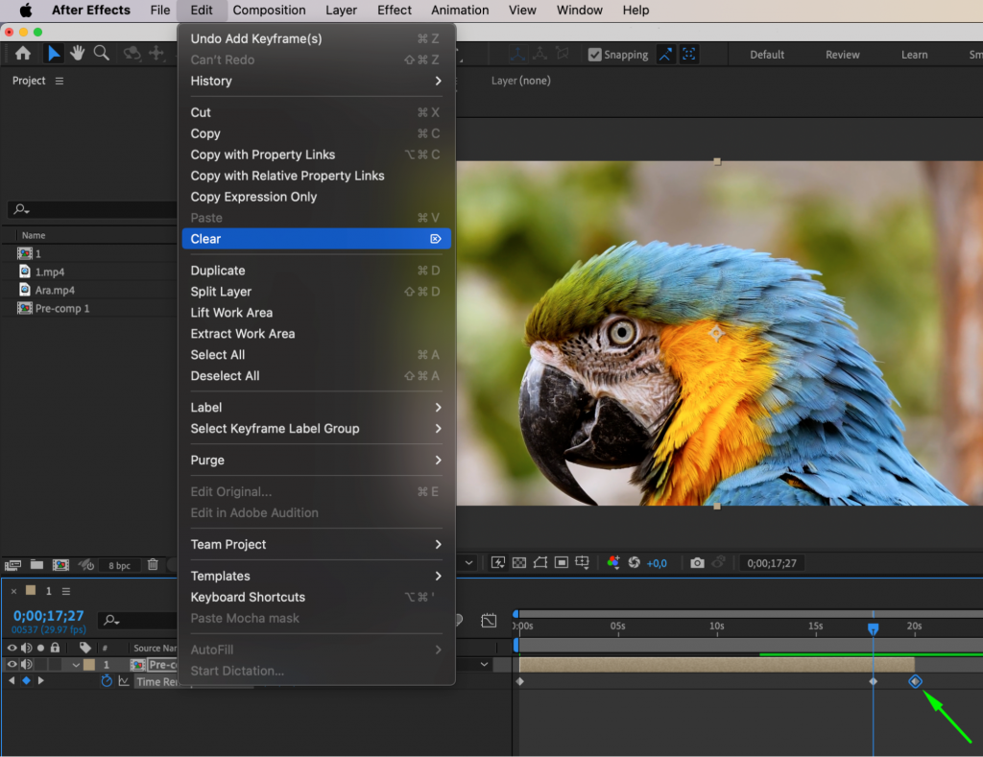Select the Hand tool in the toolbar
Image resolution: width=983 pixels, height=757 pixels.
[x=78, y=54]
